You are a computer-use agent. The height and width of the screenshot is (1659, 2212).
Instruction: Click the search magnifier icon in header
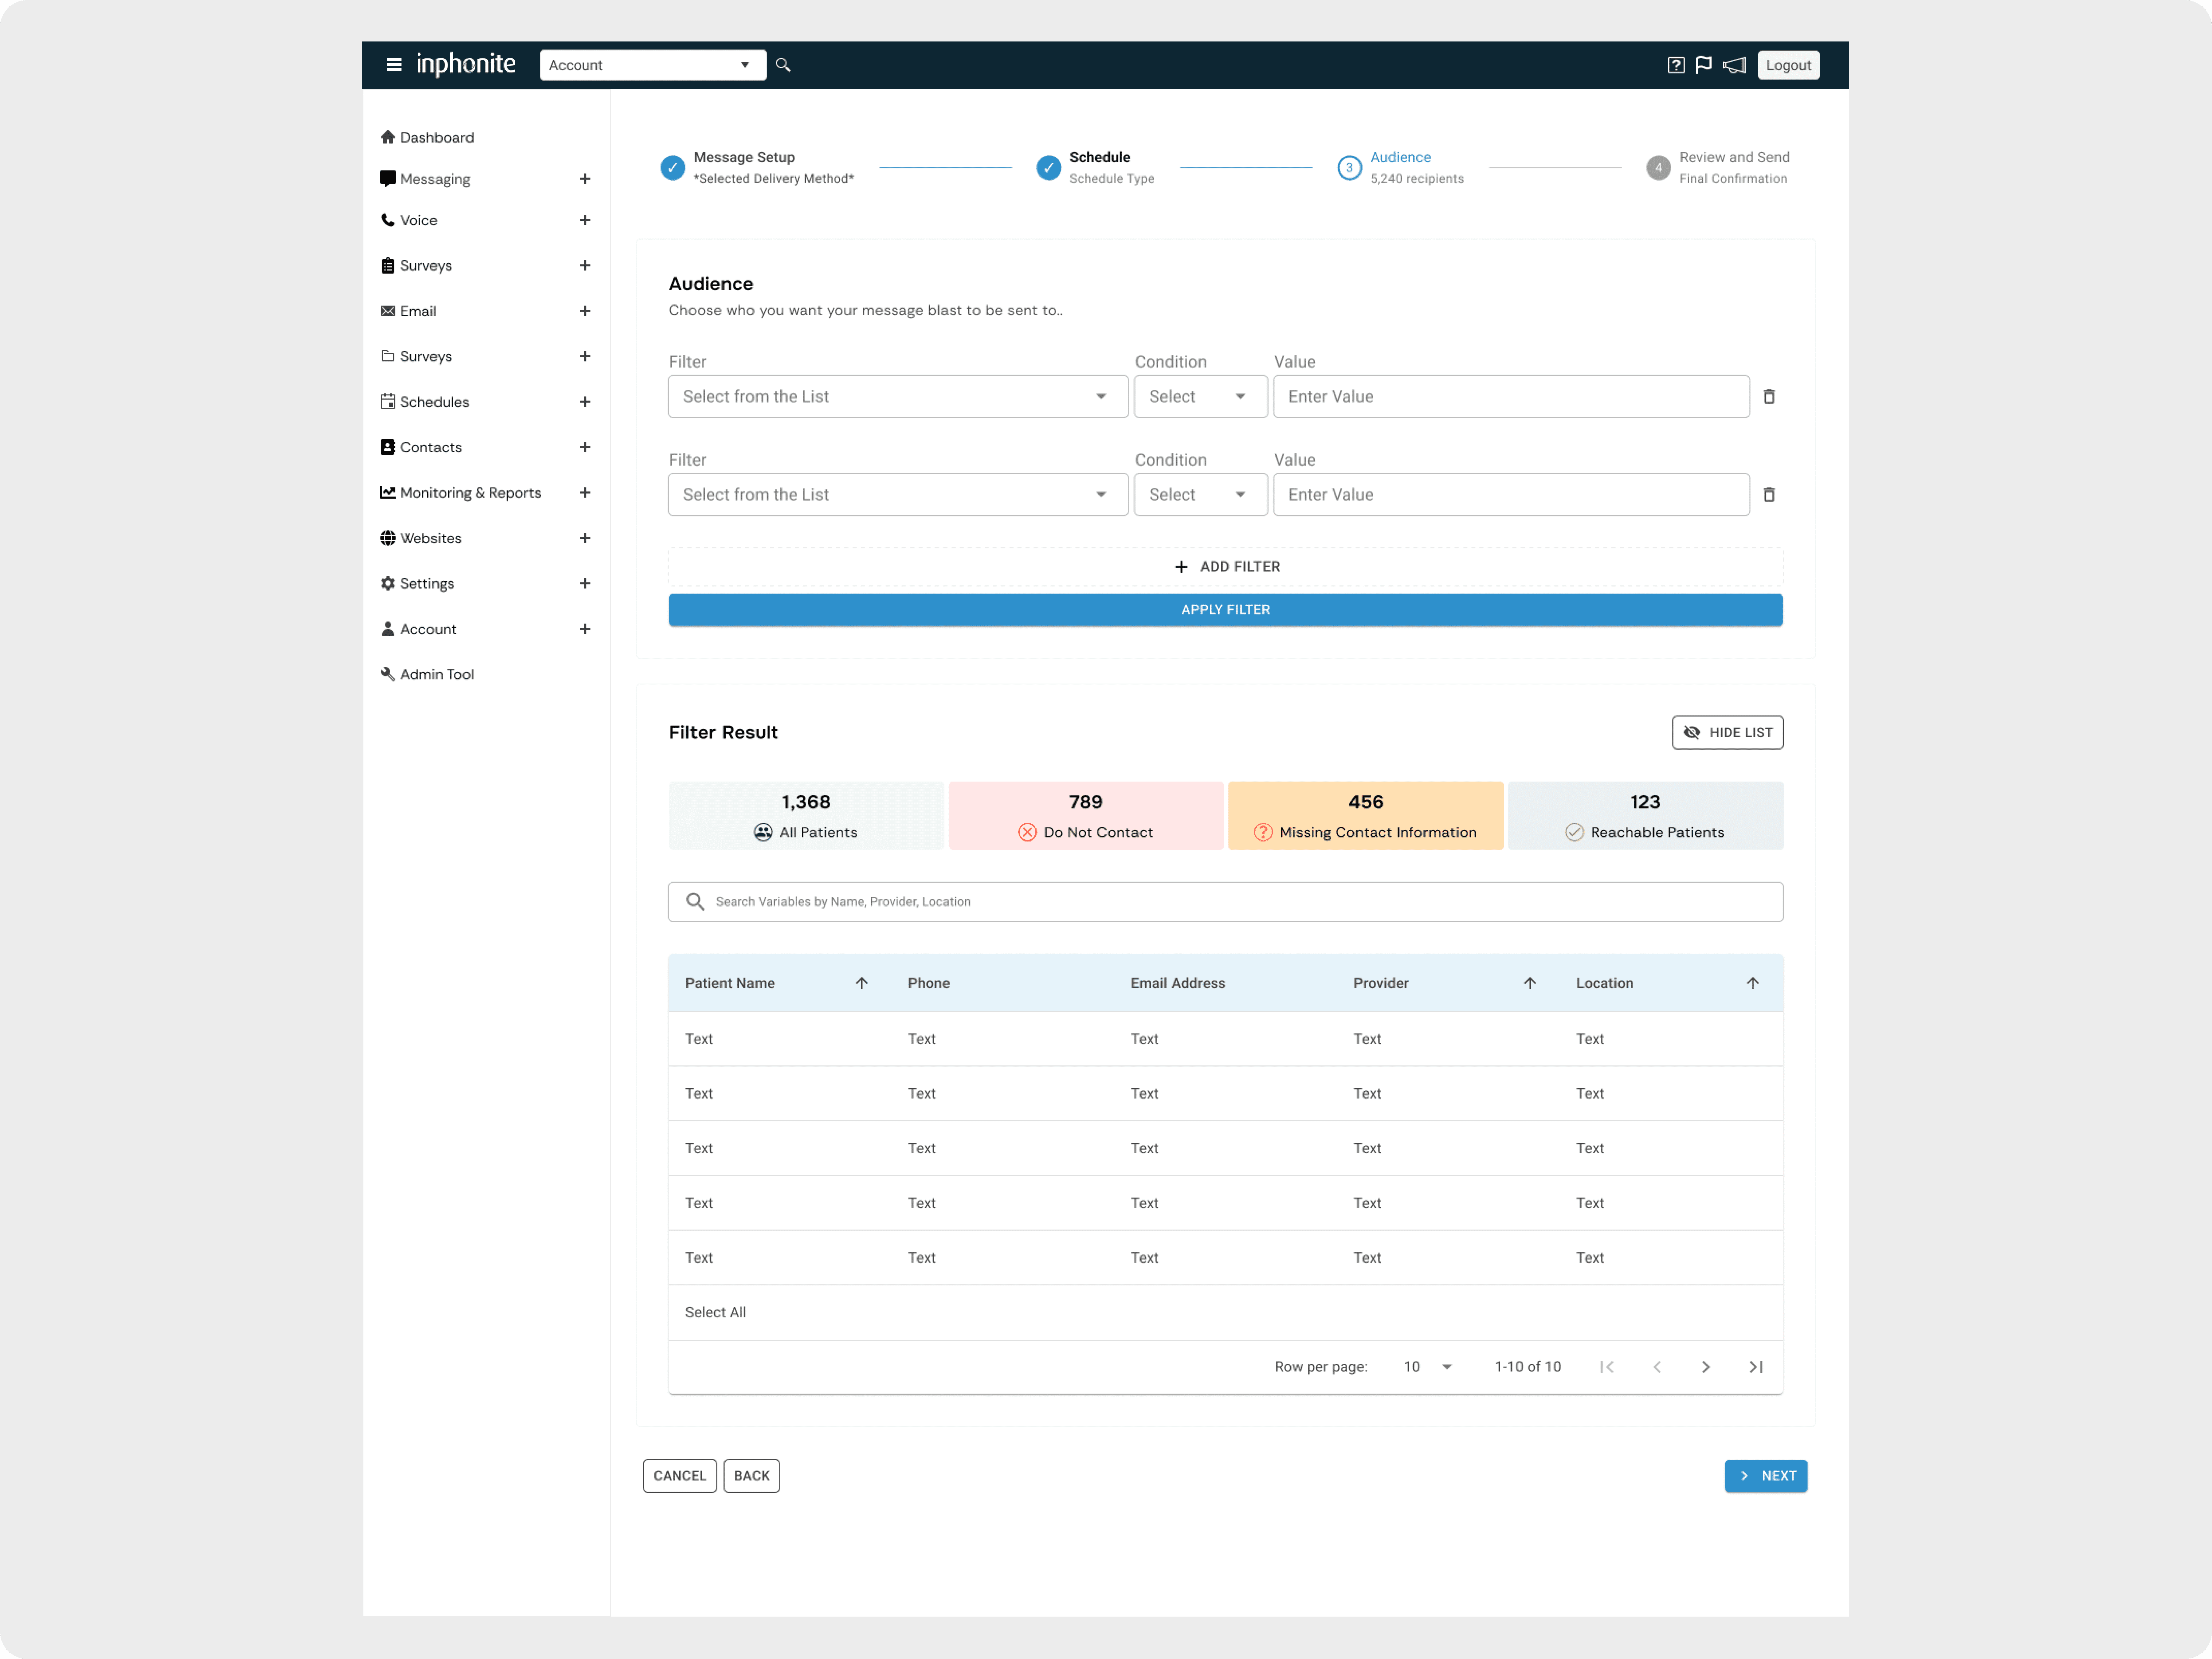(x=783, y=65)
